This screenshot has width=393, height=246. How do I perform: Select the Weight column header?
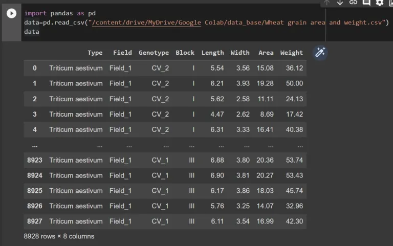[292, 53]
